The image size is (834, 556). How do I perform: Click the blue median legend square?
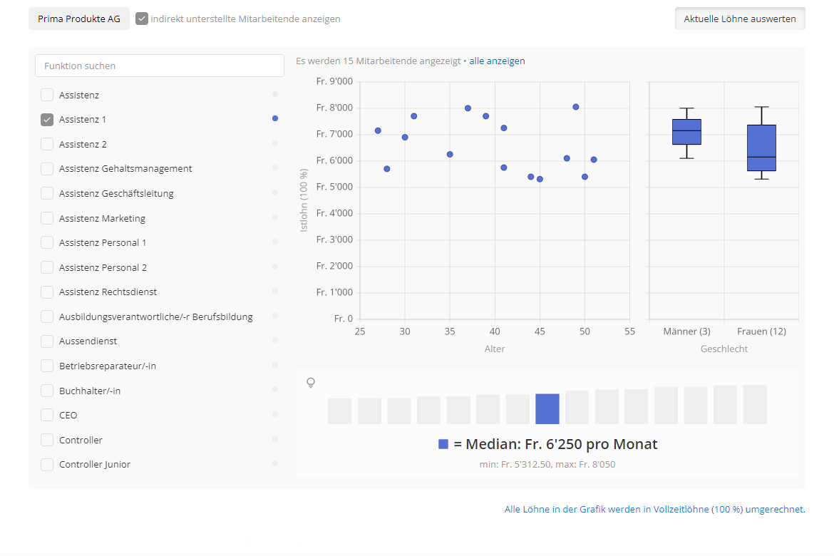click(443, 444)
